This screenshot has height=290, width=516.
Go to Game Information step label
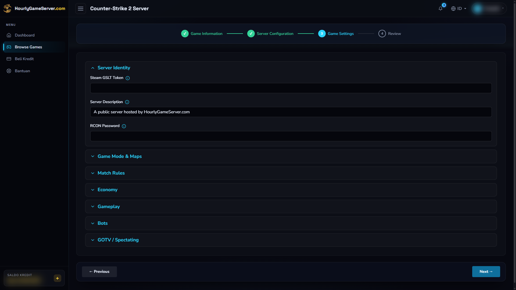207,34
